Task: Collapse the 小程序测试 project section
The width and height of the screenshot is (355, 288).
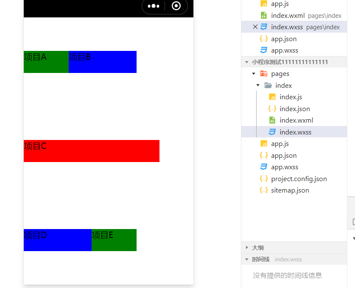Action: click(247, 62)
